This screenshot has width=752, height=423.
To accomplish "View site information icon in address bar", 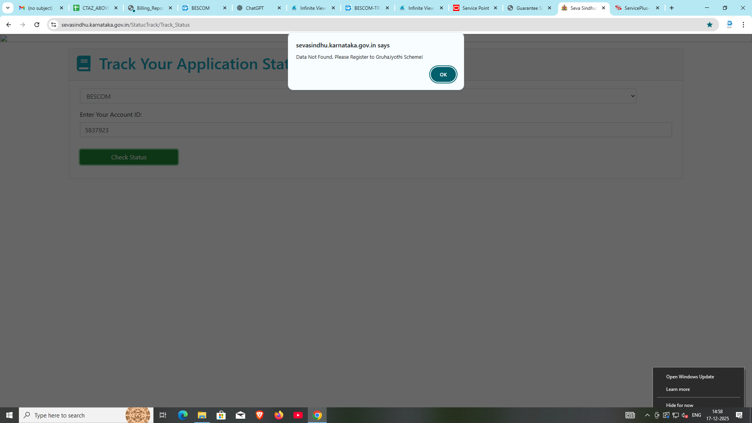I will point(54,25).
